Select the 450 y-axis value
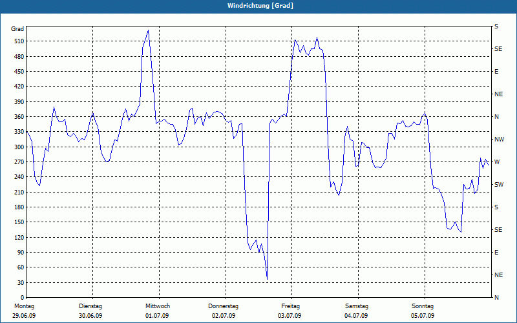517x323 pixels. (19, 72)
